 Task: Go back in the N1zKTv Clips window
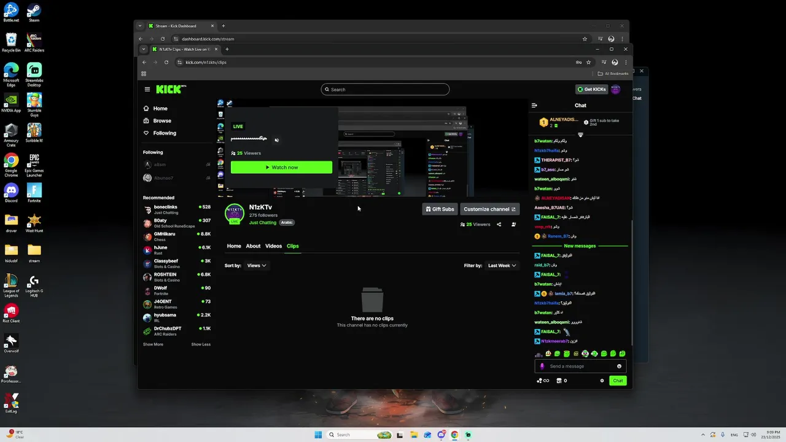pyautogui.click(x=144, y=62)
